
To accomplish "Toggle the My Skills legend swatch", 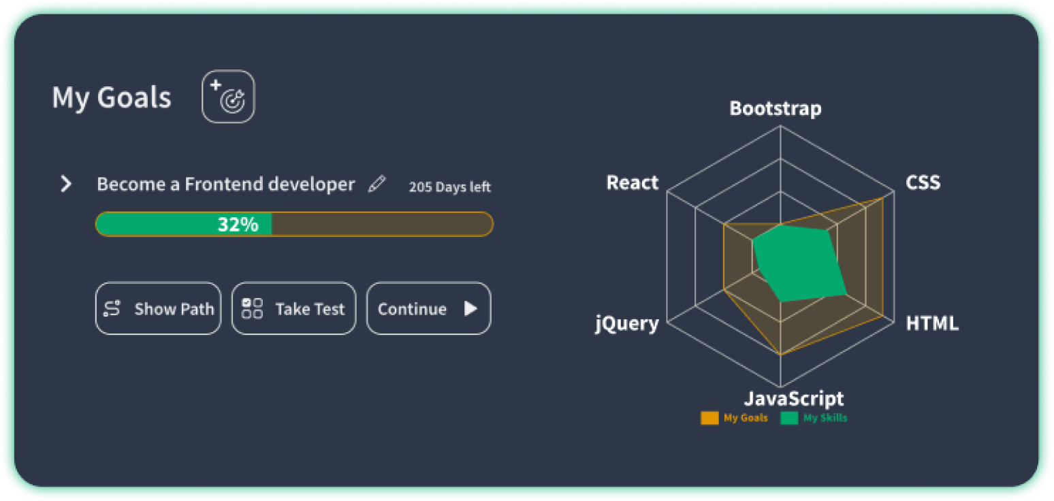I will (789, 418).
